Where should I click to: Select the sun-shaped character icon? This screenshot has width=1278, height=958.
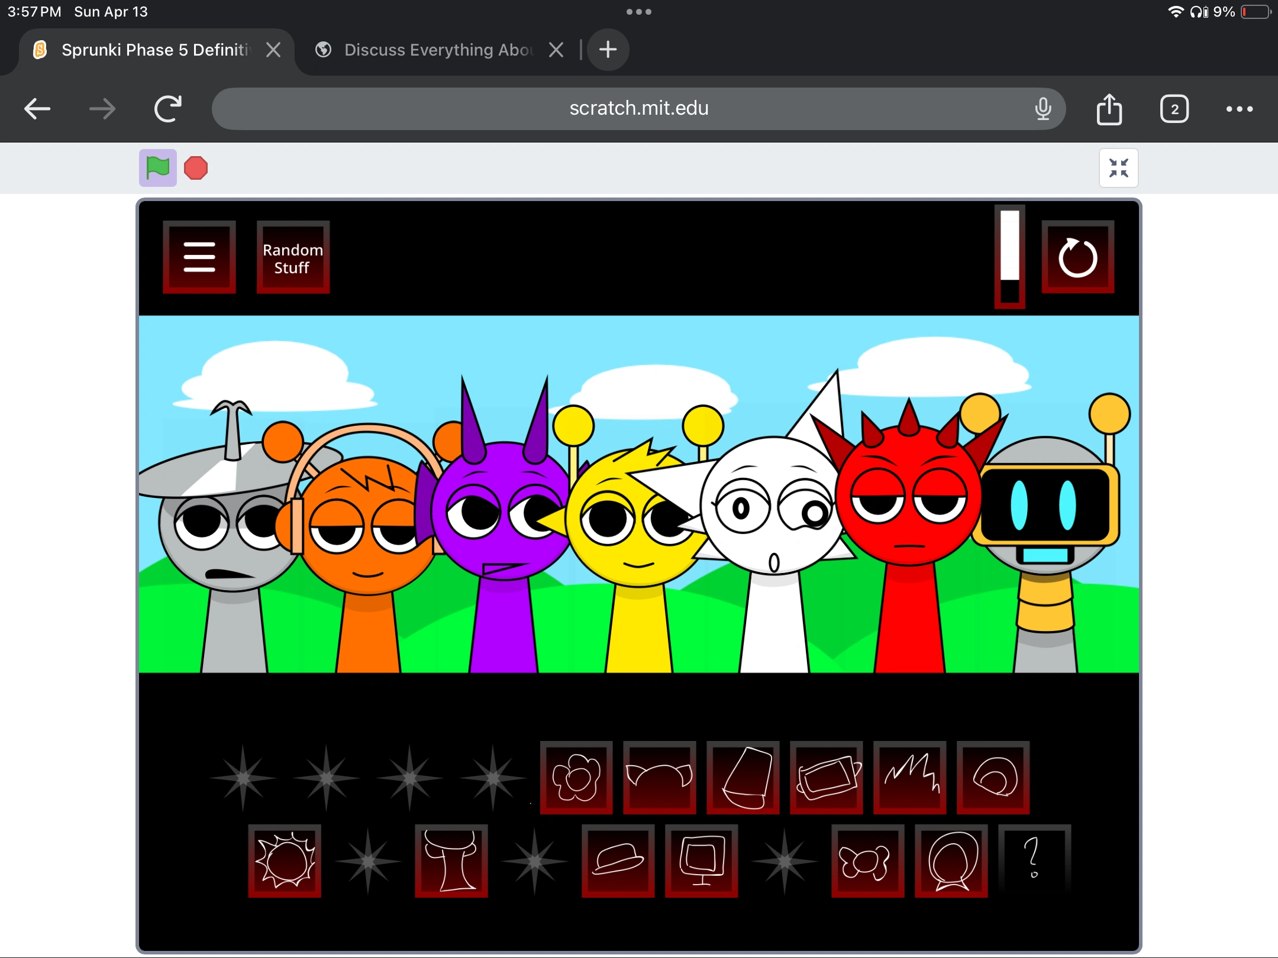click(x=285, y=860)
